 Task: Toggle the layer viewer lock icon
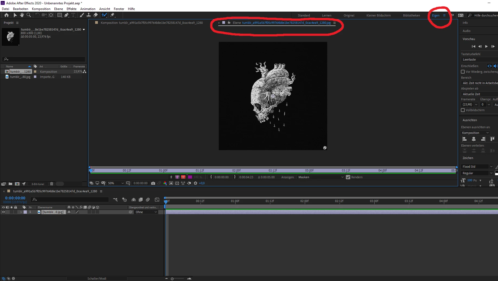[x=229, y=22]
